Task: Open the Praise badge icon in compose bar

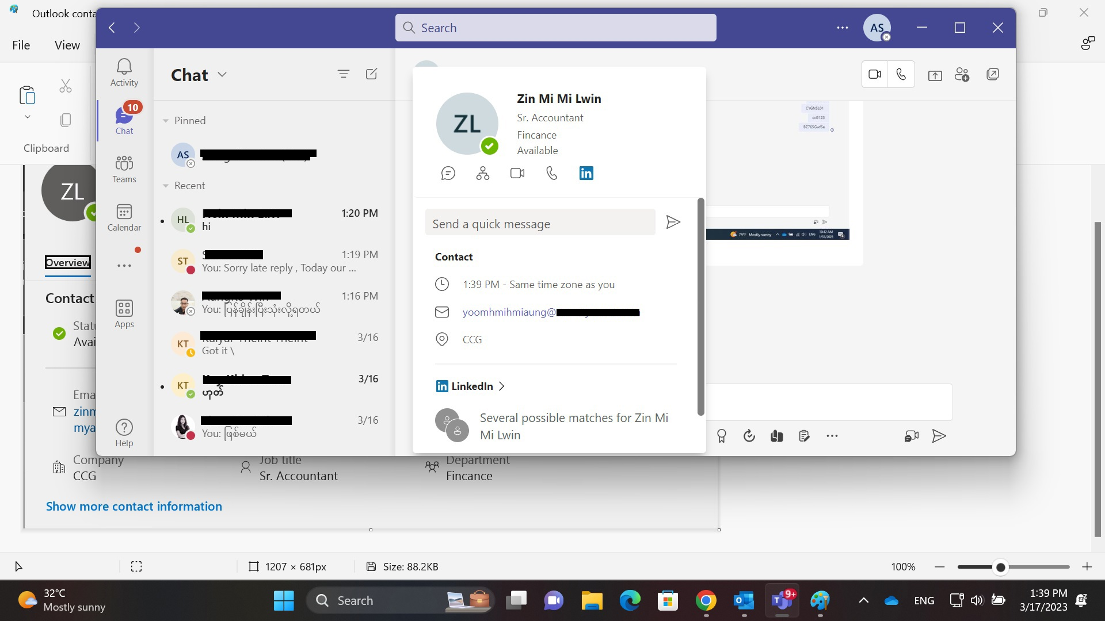Action: tap(721, 436)
